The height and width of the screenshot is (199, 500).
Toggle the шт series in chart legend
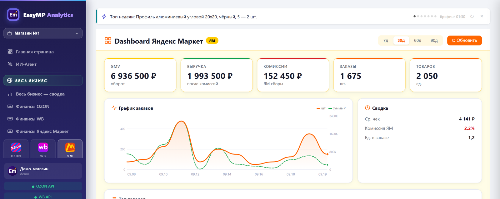pos(321,108)
